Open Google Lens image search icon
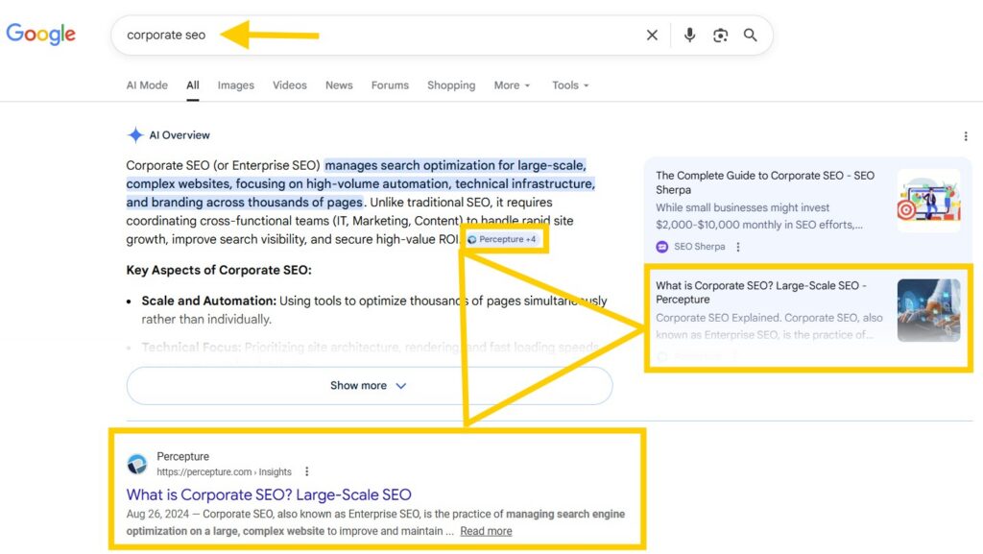This screenshot has width=983, height=554. tap(720, 36)
